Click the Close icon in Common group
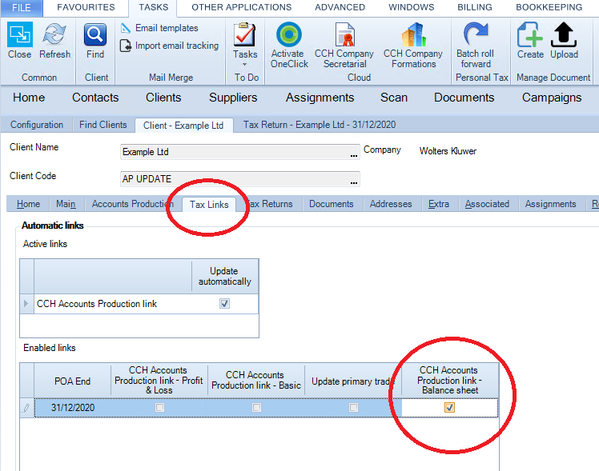Image resolution: width=599 pixels, height=471 pixels. coord(19,34)
